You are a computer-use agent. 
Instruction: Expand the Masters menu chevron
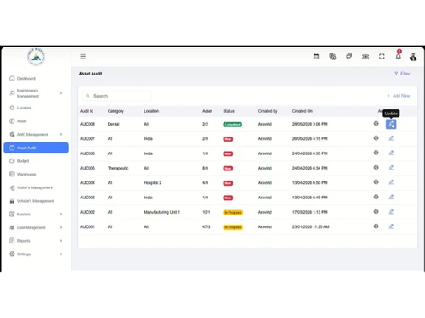61,214
